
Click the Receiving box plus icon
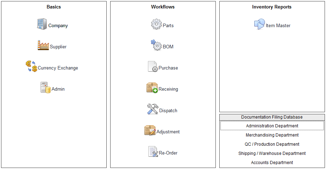coord(152,88)
